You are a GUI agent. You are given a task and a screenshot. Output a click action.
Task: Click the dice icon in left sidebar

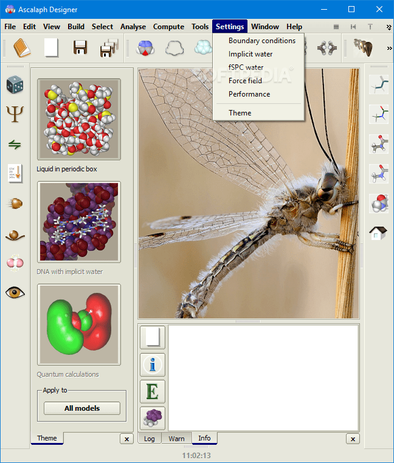(15, 84)
